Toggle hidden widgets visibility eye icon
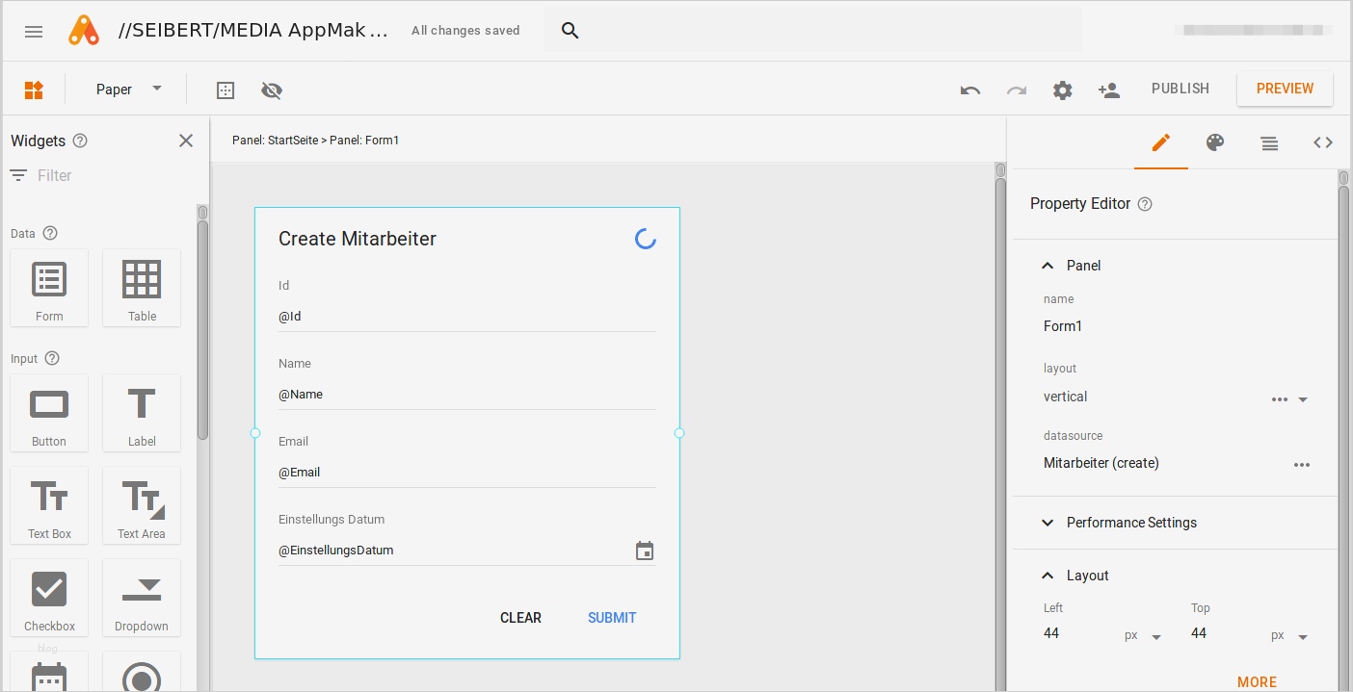This screenshot has height=692, width=1353. [x=272, y=90]
